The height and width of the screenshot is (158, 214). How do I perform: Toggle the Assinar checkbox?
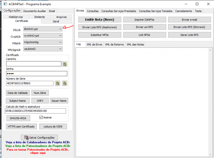(41, 117)
